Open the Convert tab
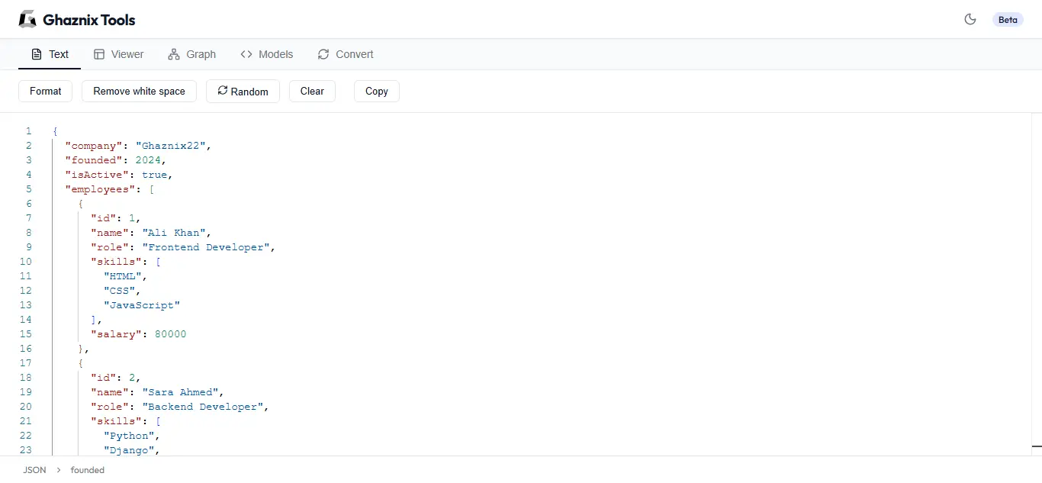This screenshot has height=483, width=1042. (x=345, y=53)
